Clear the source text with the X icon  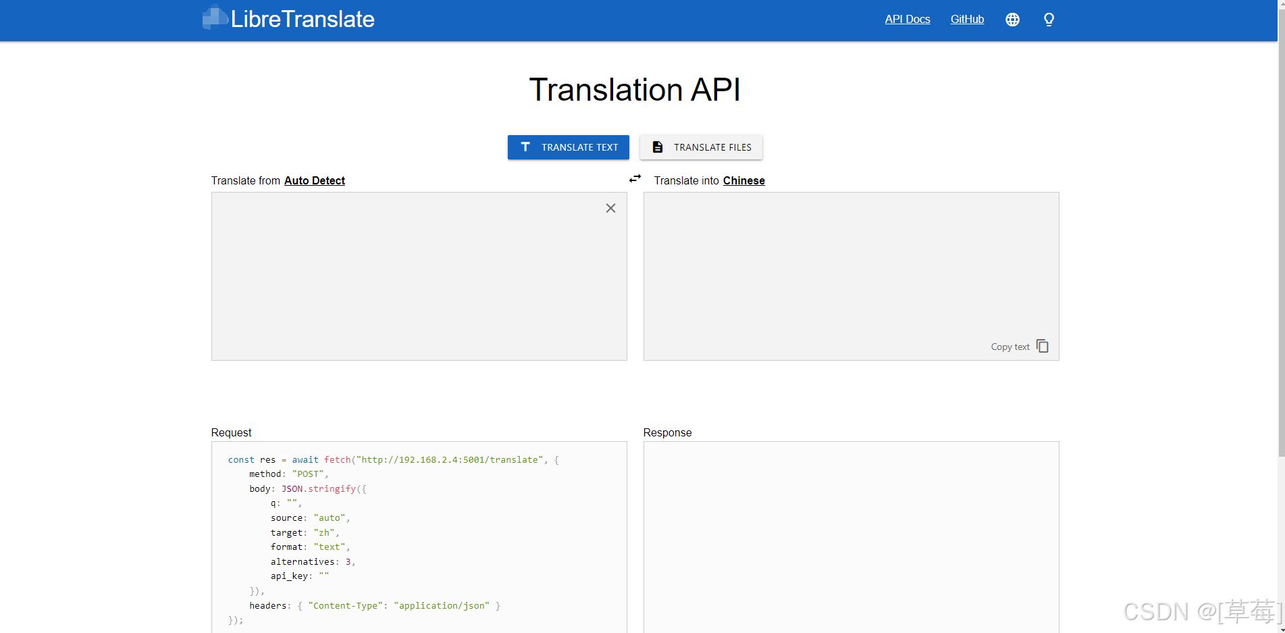click(610, 208)
